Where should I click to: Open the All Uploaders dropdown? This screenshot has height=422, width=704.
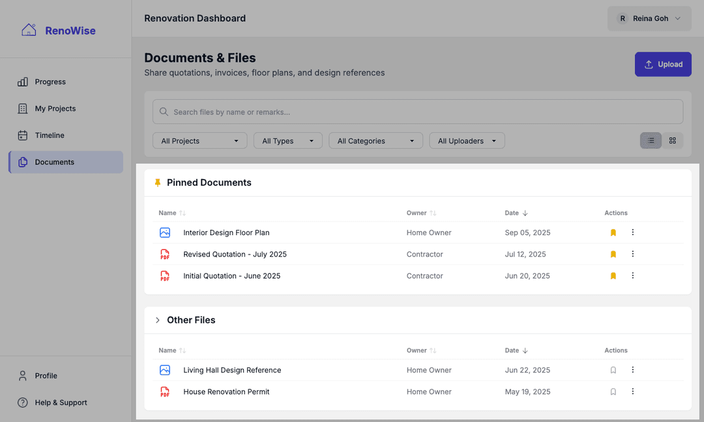[x=467, y=140]
